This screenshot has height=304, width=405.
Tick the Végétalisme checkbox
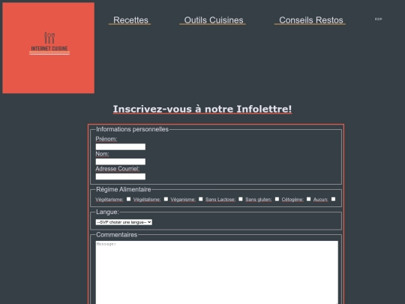tap(166, 199)
